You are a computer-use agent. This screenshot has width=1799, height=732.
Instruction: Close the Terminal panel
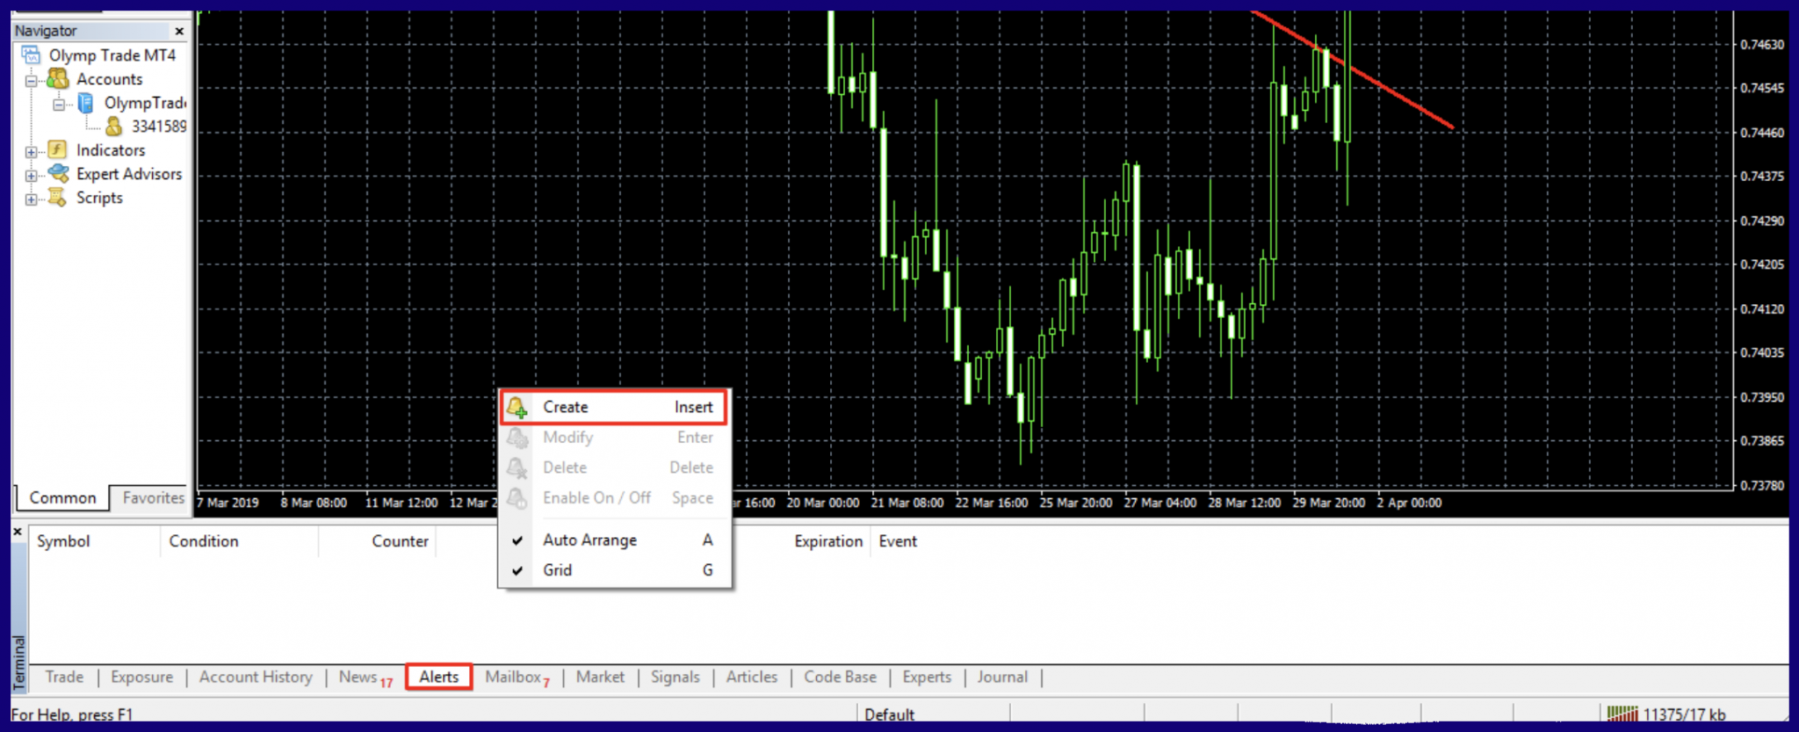click(18, 532)
